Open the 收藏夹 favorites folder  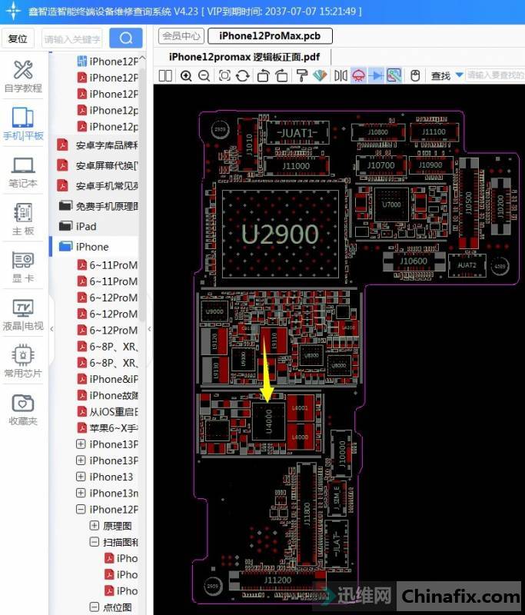(23, 410)
